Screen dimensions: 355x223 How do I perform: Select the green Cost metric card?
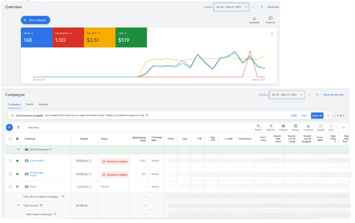pos(131,37)
